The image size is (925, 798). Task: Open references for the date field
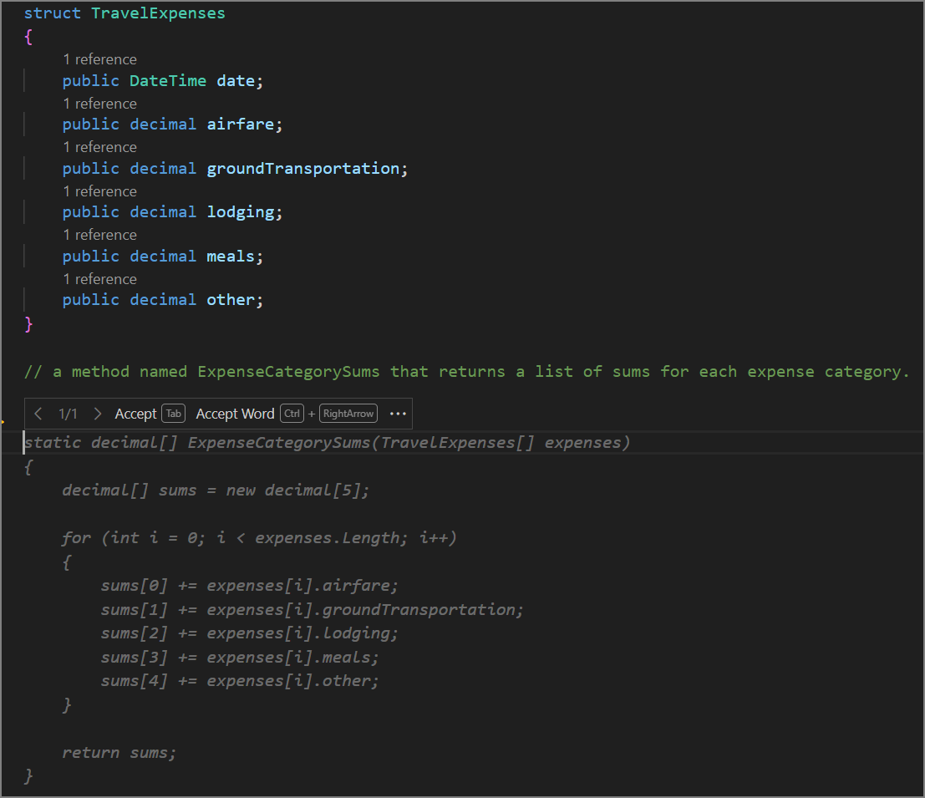click(x=99, y=58)
